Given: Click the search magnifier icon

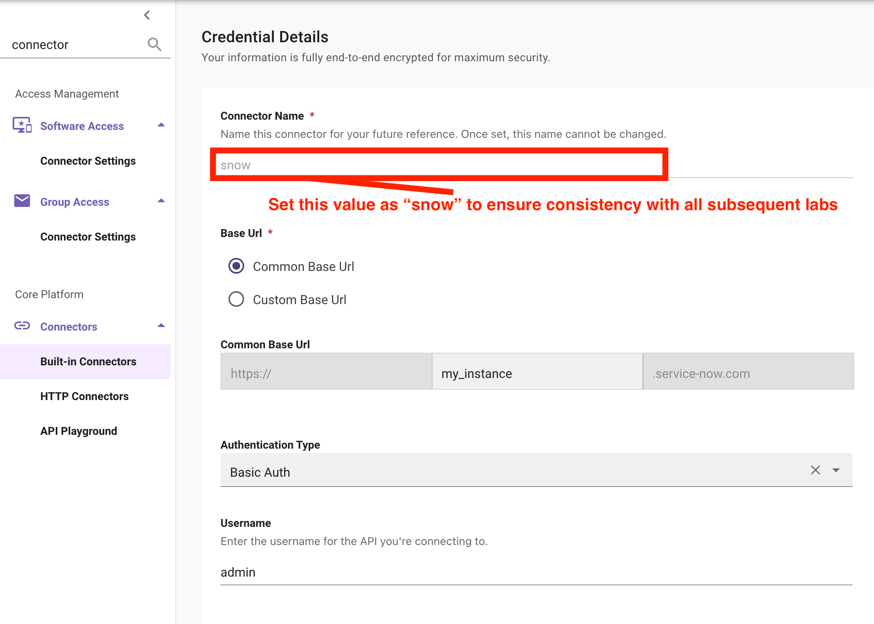Looking at the screenshot, I should [154, 44].
